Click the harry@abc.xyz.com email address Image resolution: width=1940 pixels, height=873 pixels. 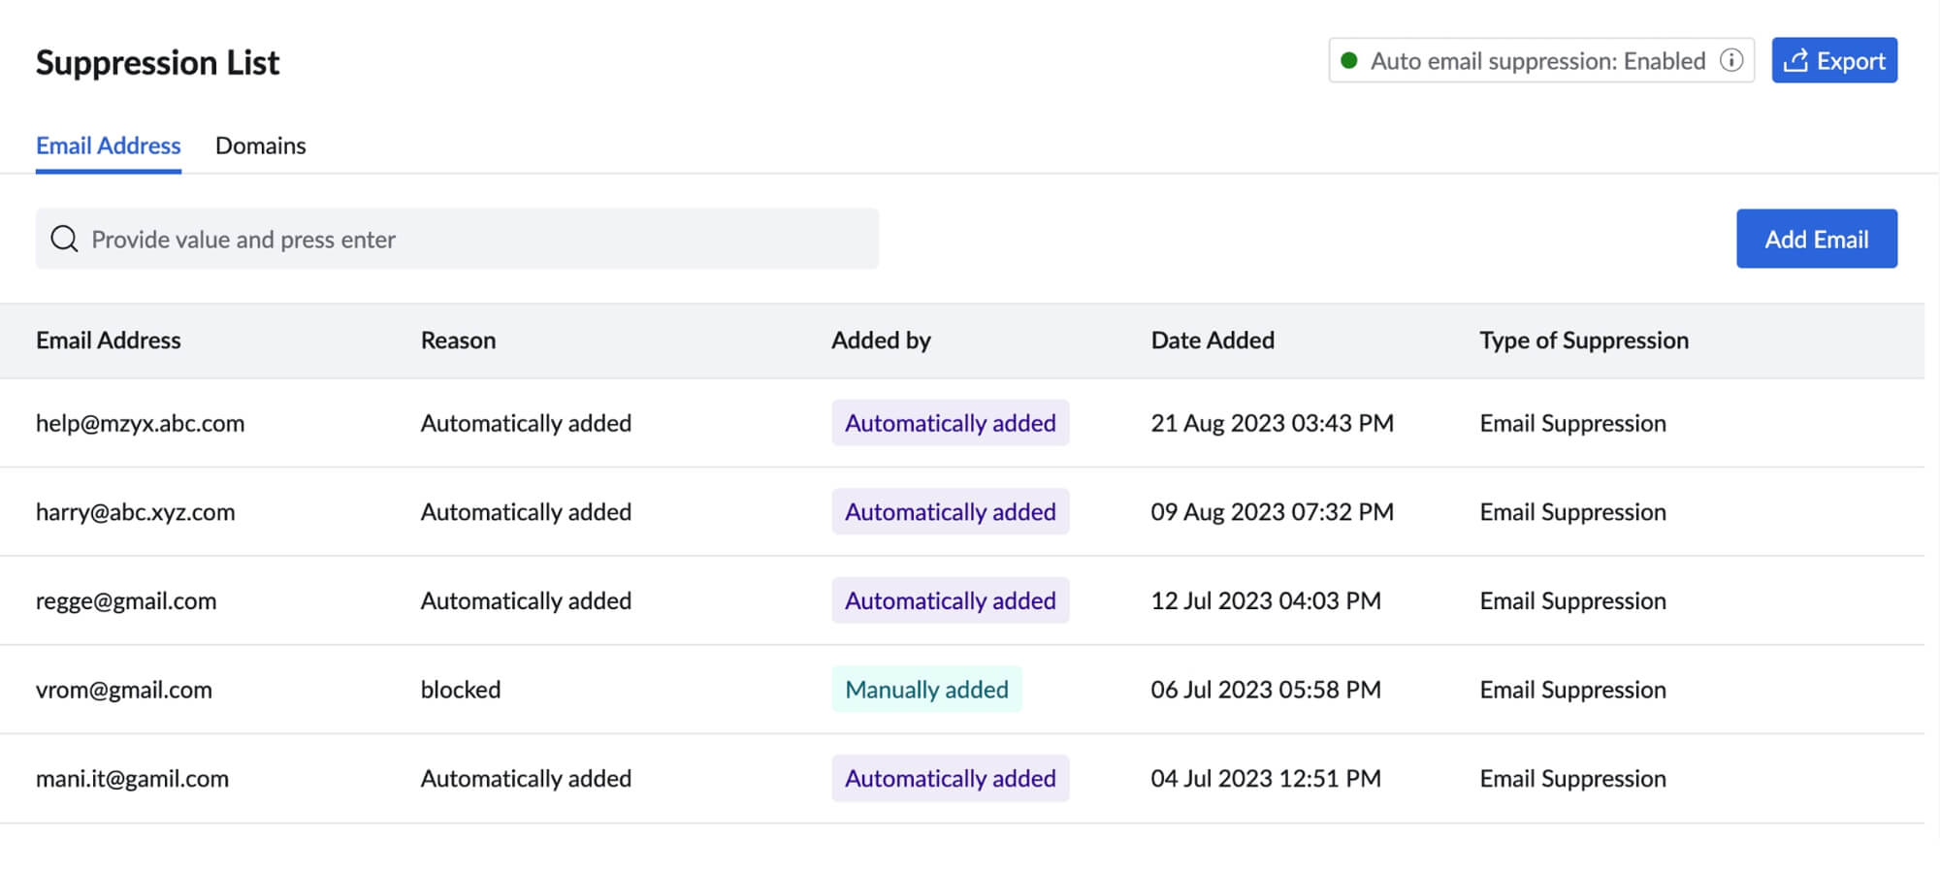click(x=135, y=512)
